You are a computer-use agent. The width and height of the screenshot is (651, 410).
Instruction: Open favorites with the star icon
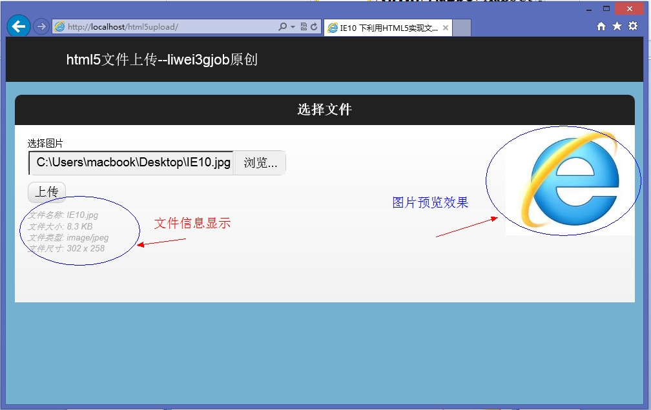[x=617, y=26]
